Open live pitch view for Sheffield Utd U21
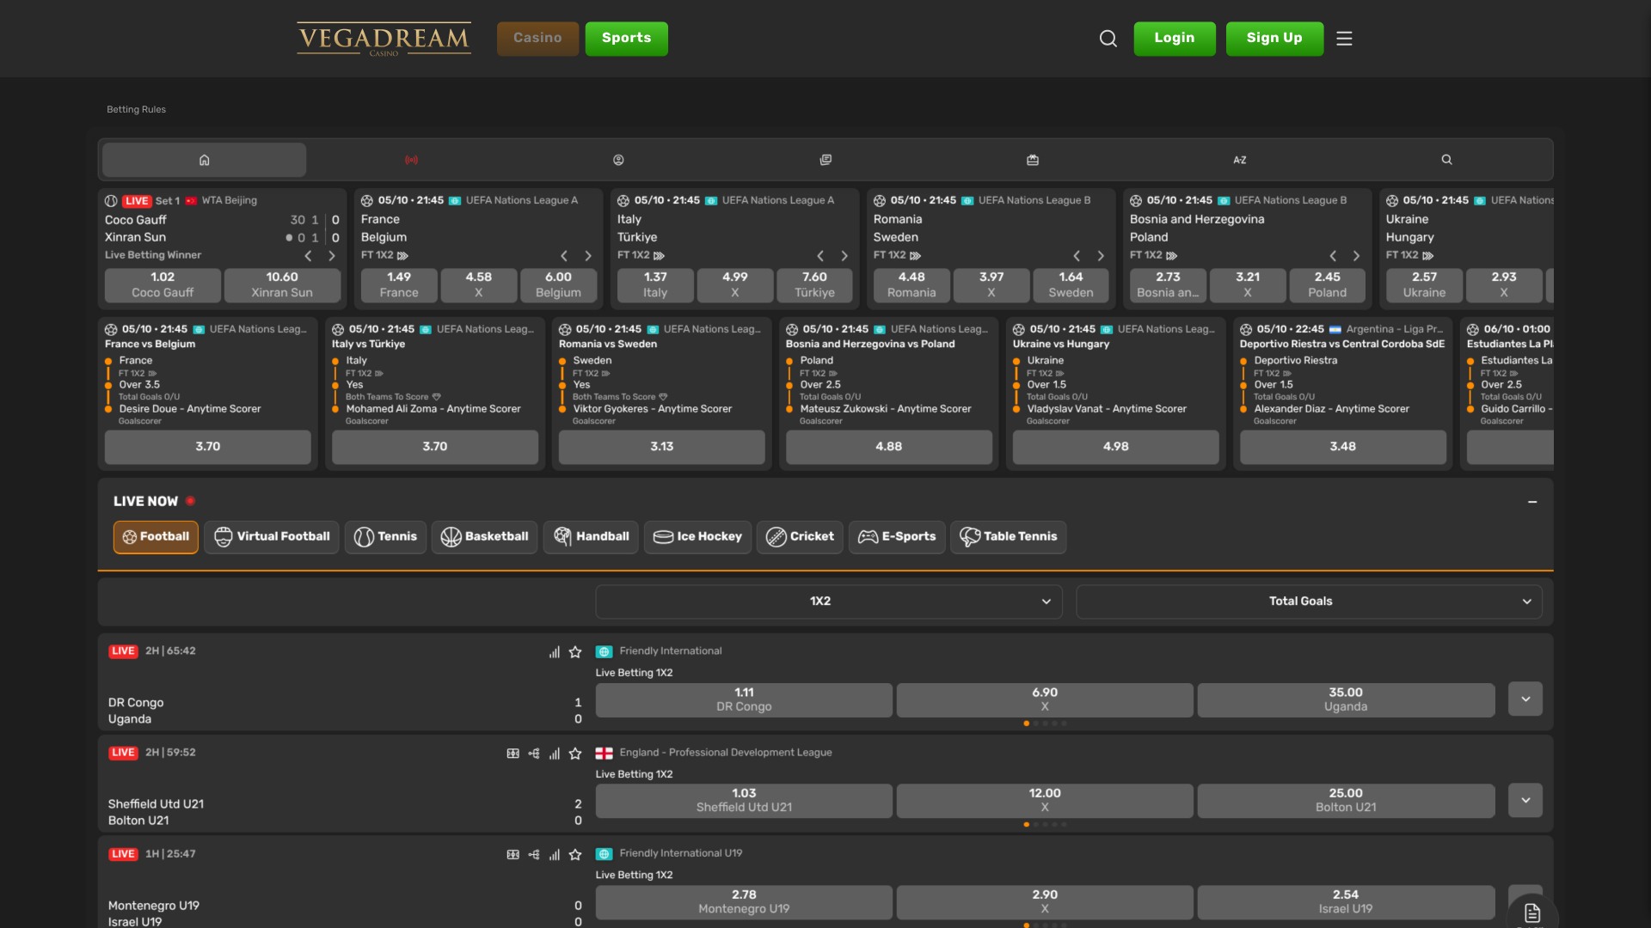Viewport: 1651px width, 928px height. click(512, 754)
